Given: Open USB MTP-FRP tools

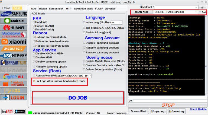Looking at the screenshot, I should (14, 56).
